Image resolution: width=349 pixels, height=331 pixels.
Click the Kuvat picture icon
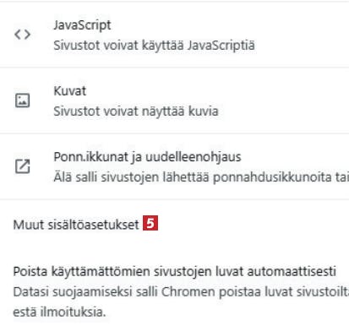click(x=22, y=100)
